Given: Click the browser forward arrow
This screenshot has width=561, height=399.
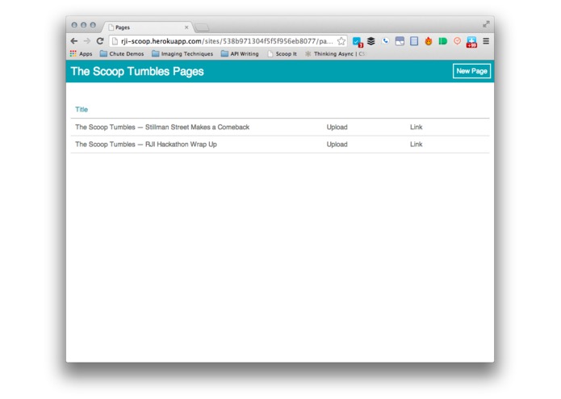Looking at the screenshot, I should (x=87, y=41).
